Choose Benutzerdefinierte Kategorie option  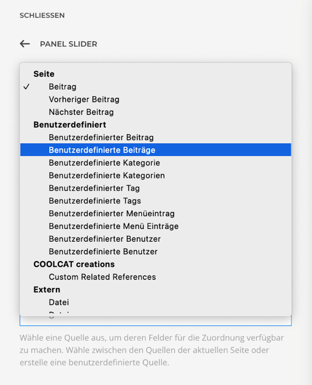[104, 163]
